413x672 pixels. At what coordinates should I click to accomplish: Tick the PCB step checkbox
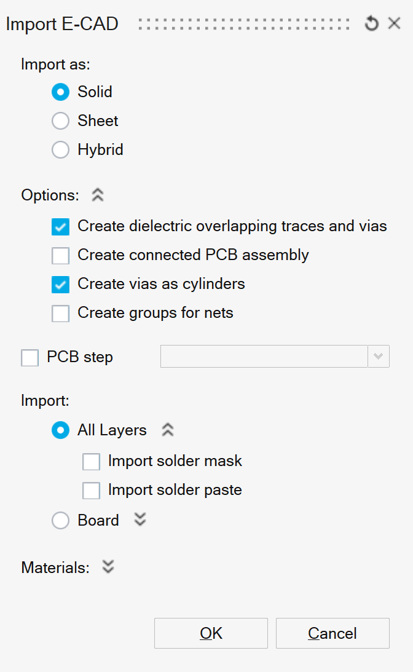point(30,357)
